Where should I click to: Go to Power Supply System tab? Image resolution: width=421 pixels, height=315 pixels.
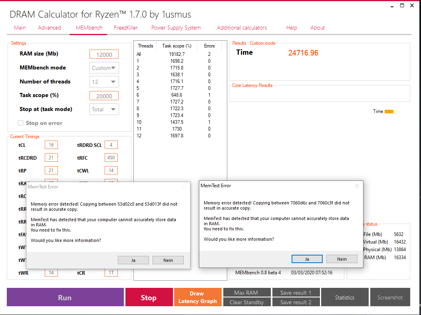coord(176,28)
